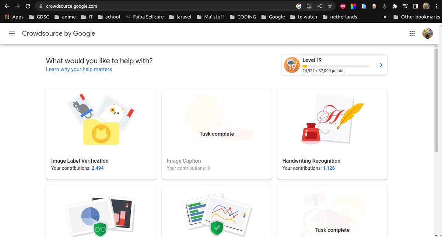Bookmark this page with the star
Screen dimensions: 442x237
pyautogui.click(x=330, y=6)
